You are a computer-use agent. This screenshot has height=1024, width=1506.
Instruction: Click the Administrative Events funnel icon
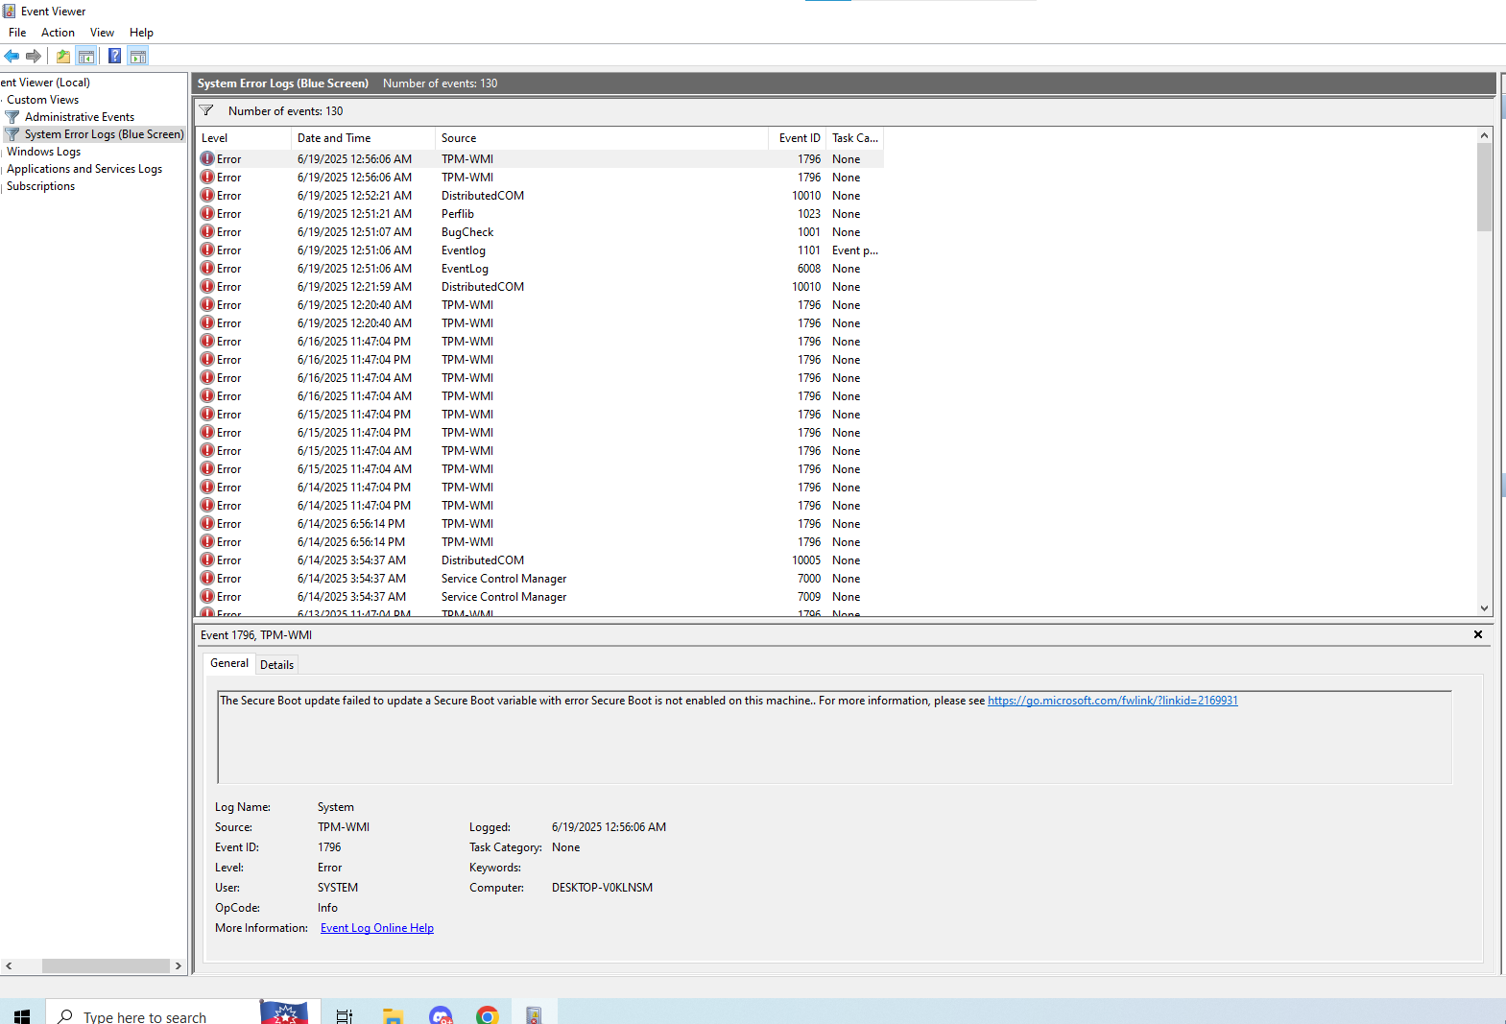point(12,117)
